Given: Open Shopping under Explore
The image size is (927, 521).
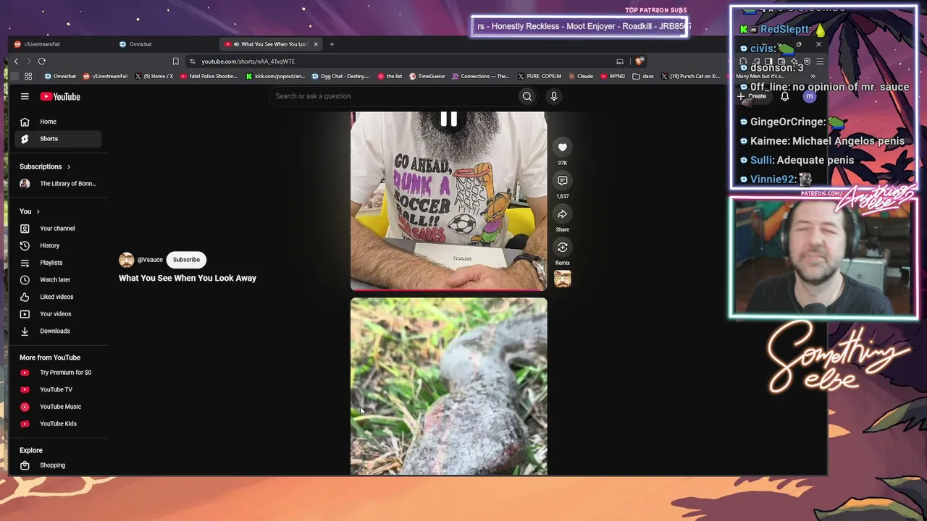Looking at the screenshot, I should pyautogui.click(x=58, y=465).
